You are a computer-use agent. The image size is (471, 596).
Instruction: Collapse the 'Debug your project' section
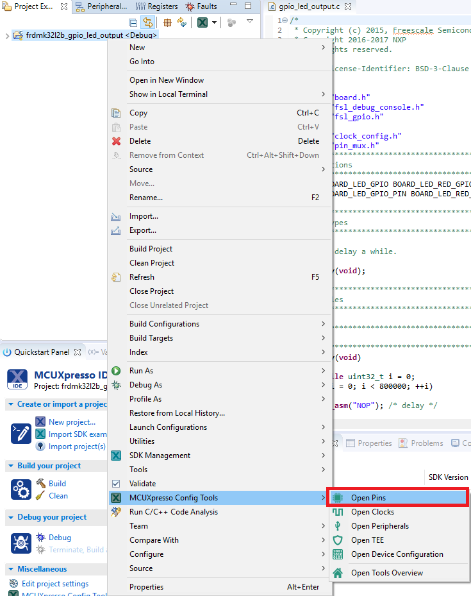pos(11,517)
